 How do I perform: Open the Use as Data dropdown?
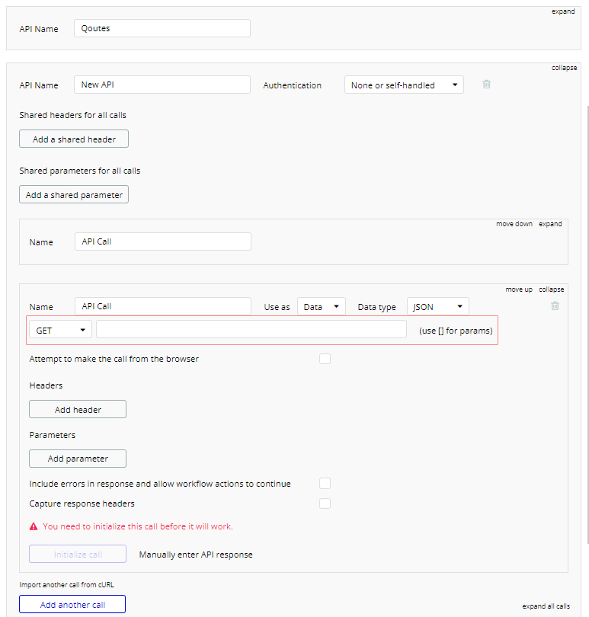(322, 306)
